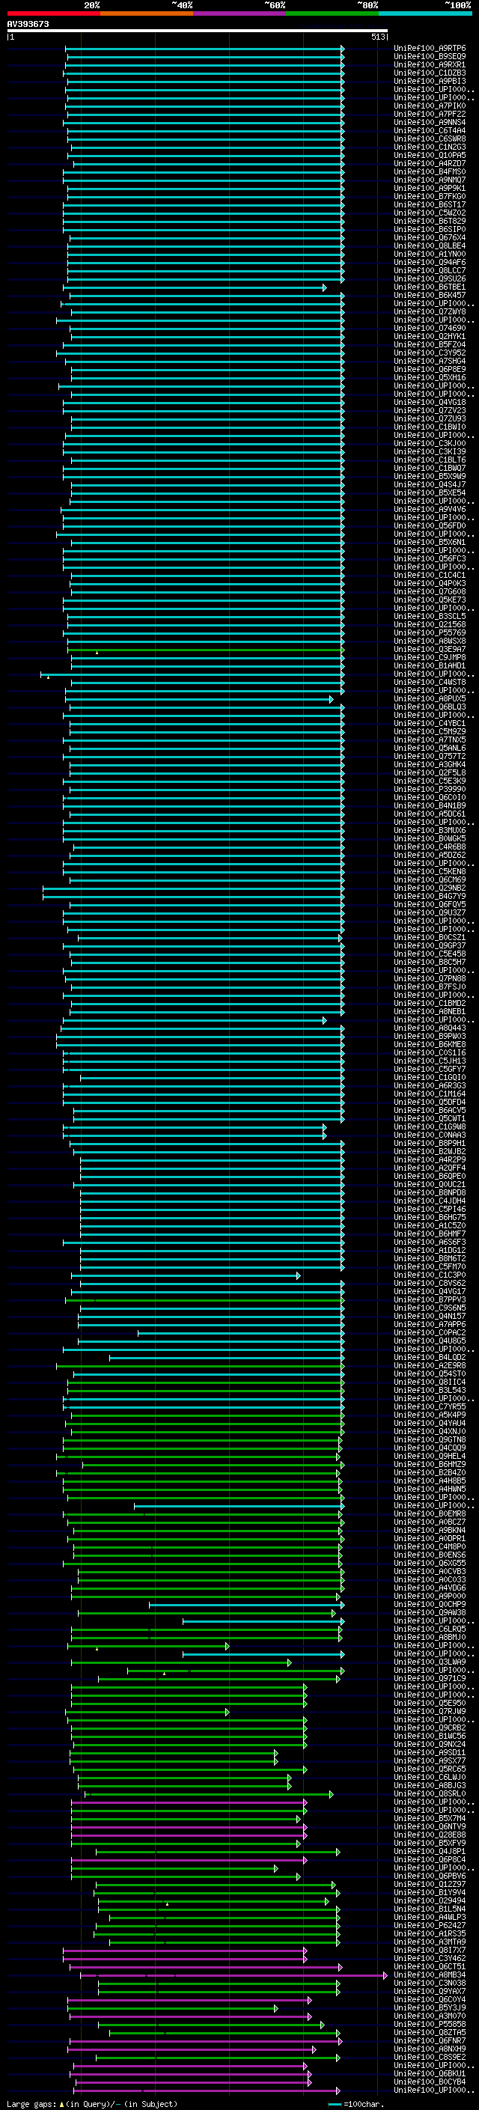Select hit UniRef100_Q676X4
Viewport: 479px width, 2110px height.
pos(430,237)
